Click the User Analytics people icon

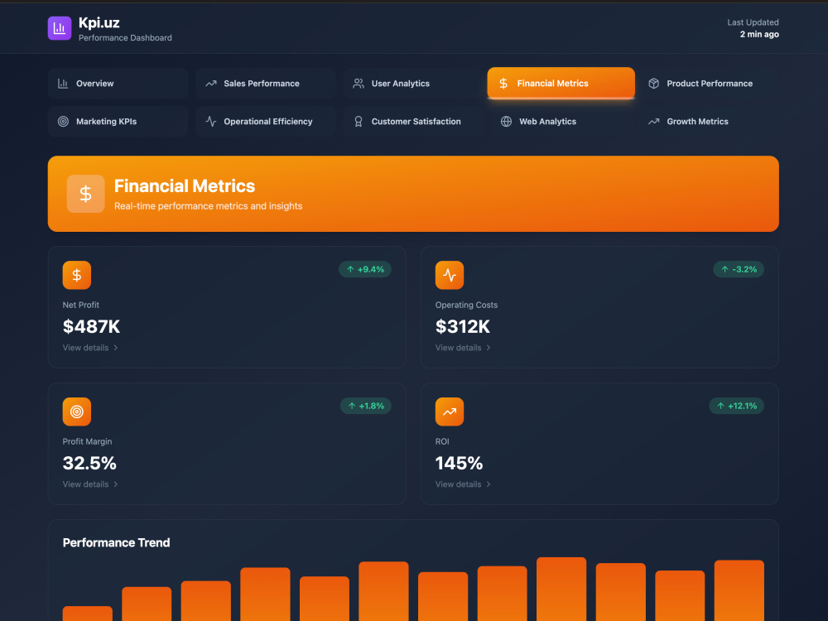[359, 84]
